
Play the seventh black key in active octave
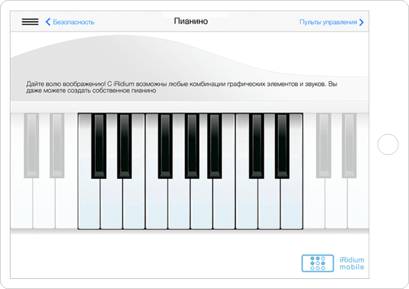click(x=282, y=146)
